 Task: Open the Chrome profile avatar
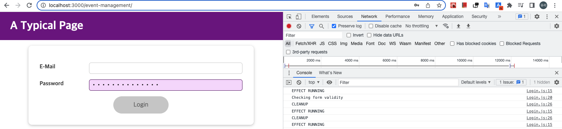coord(543,5)
